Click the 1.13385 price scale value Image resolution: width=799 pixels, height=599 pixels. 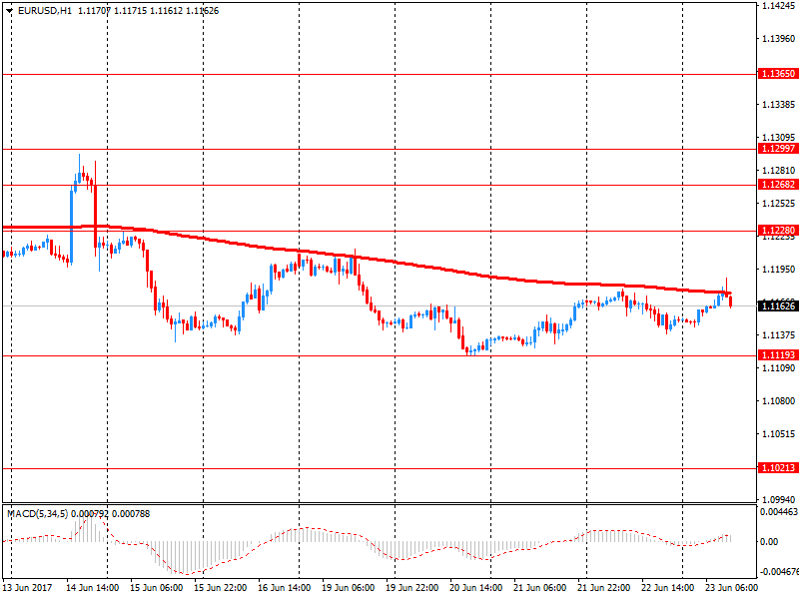point(779,105)
